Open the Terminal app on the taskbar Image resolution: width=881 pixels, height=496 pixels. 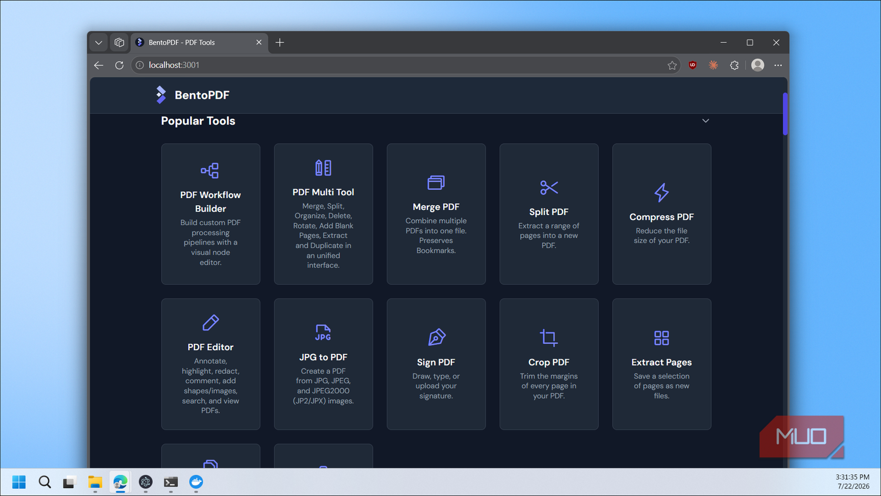pos(171,482)
